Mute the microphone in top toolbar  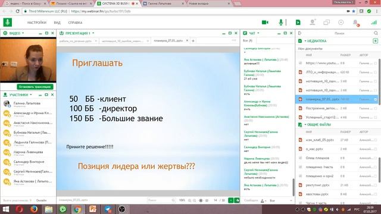coord(281,23)
